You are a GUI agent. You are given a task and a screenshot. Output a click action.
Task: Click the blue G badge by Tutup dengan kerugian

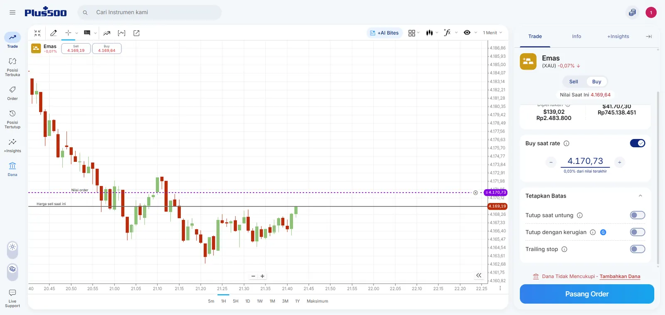click(603, 232)
